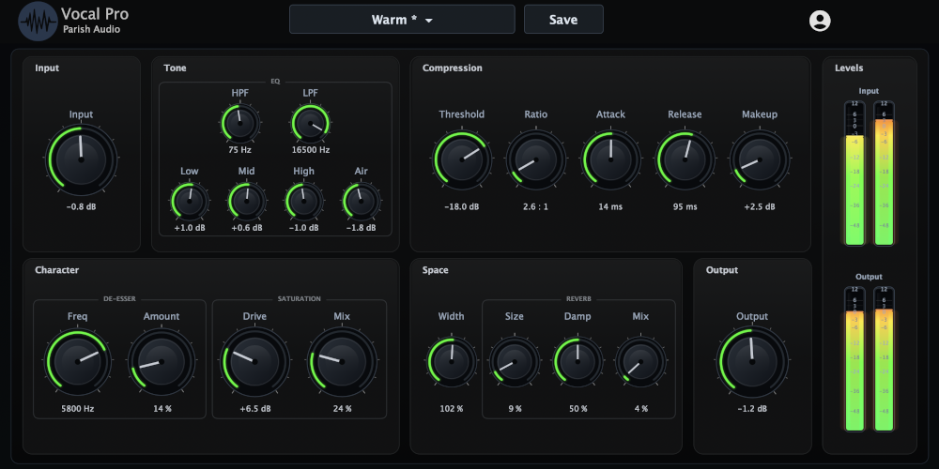Click the 14 % de-esser amount value
Viewport: 939px width, 469px height.
pyautogui.click(x=162, y=409)
